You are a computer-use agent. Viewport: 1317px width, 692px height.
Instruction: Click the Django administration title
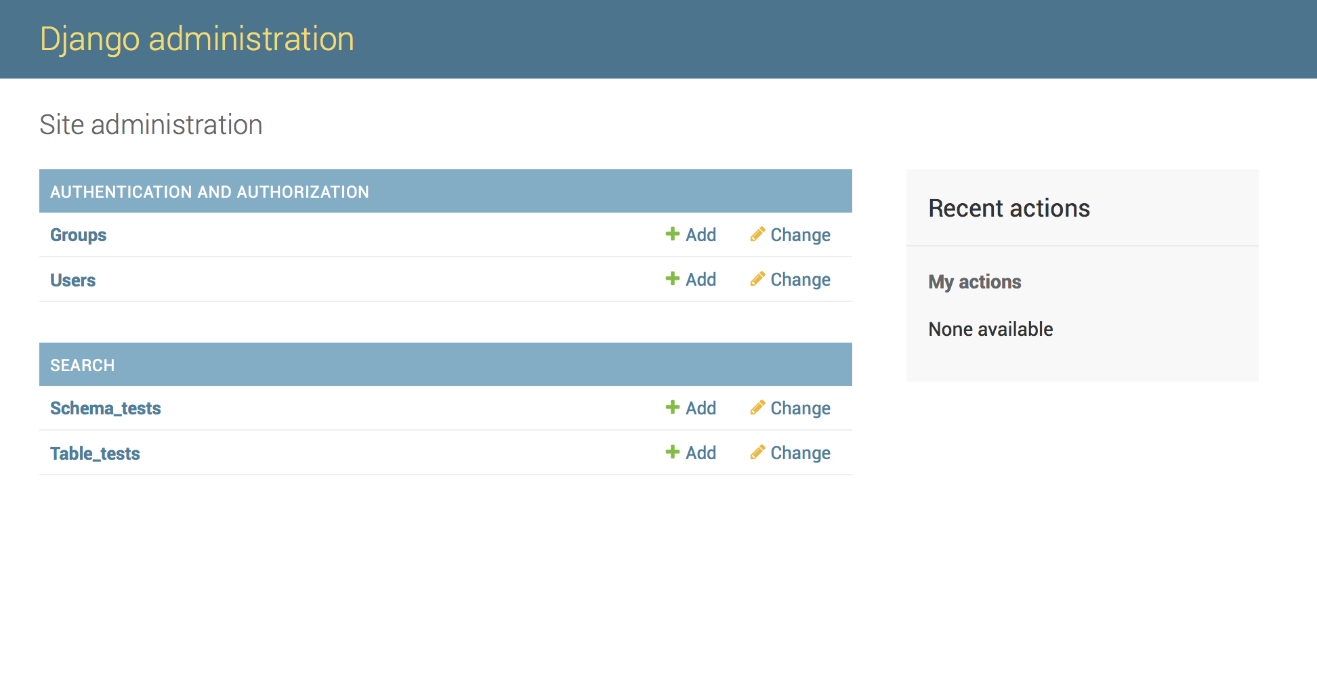[196, 39]
